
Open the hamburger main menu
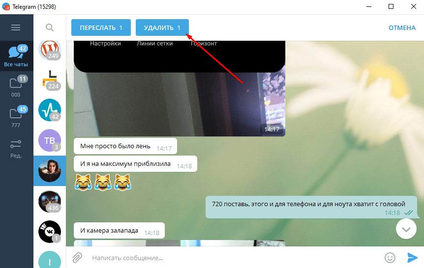[16, 27]
